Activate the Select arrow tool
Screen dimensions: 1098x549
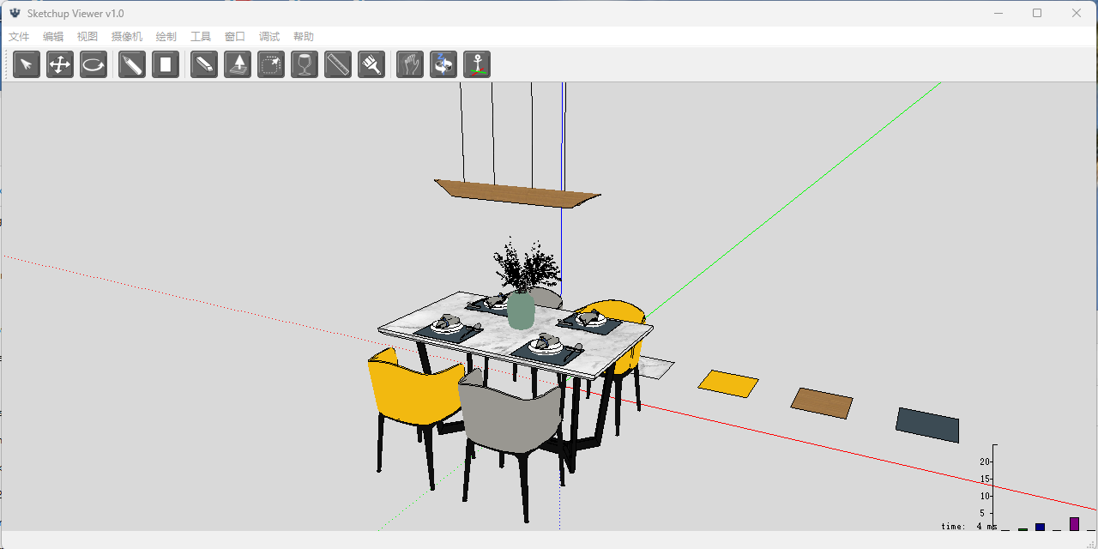[26, 64]
